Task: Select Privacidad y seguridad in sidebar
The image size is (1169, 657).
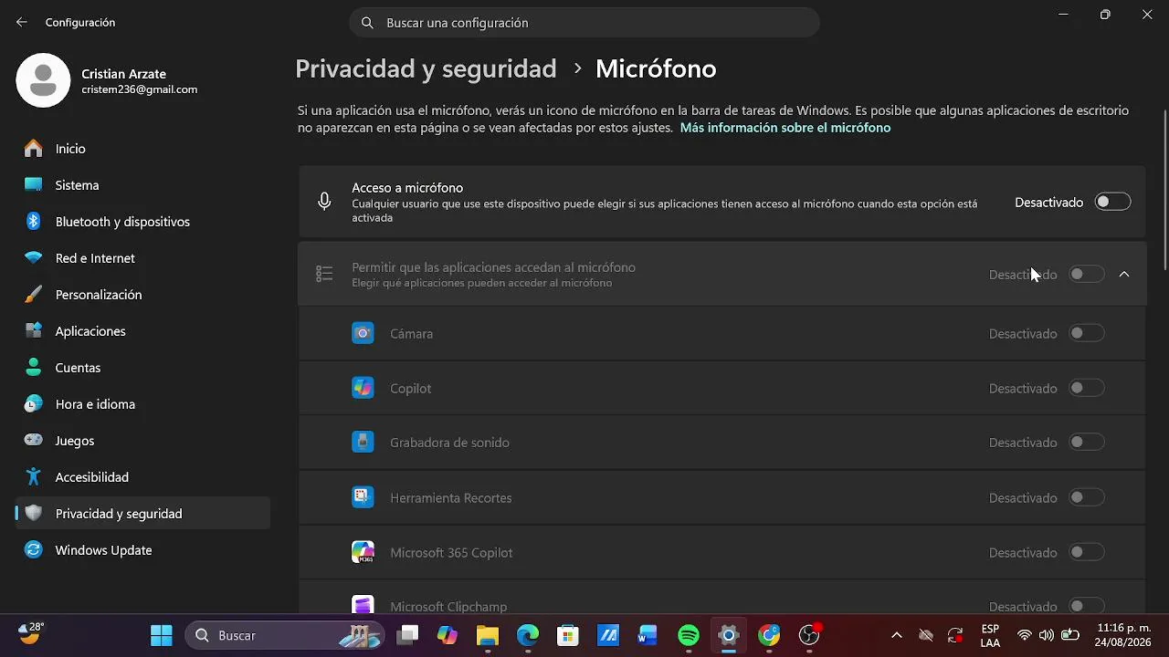Action: (x=142, y=514)
